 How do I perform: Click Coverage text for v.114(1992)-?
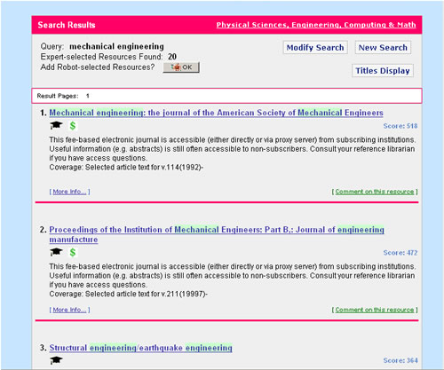click(126, 168)
